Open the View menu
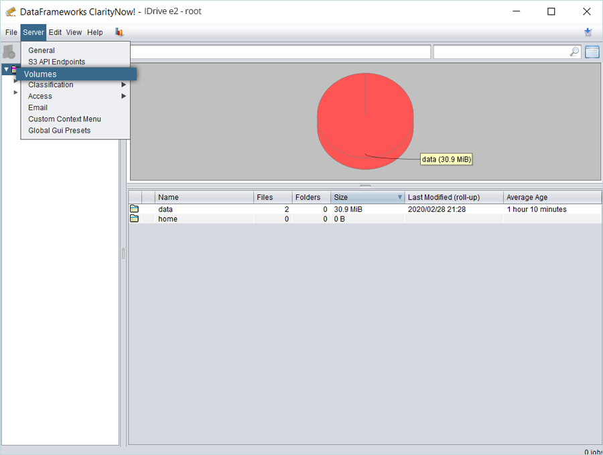This screenshot has width=603, height=455. [x=74, y=32]
